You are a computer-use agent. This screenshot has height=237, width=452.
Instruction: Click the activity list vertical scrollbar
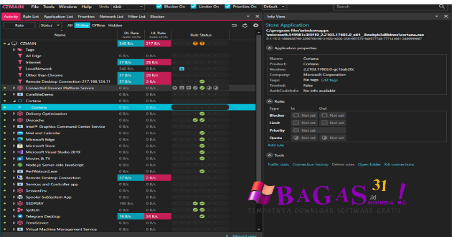coord(259,131)
